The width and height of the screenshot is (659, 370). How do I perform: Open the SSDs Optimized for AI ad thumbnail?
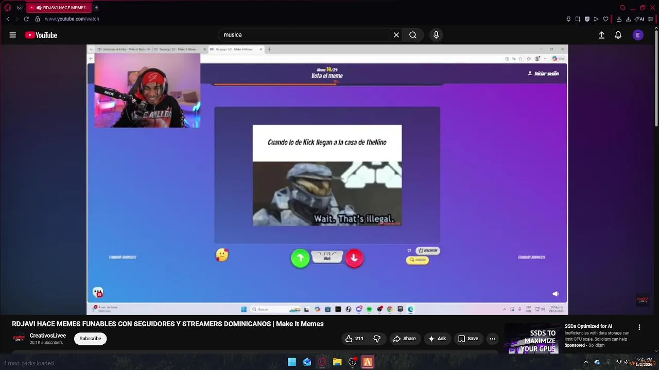point(533,339)
